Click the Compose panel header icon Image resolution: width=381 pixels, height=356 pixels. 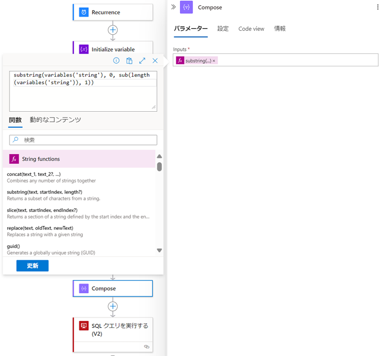click(186, 7)
